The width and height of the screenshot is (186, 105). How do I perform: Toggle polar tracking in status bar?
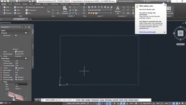pyautogui.click(x=102, y=103)
